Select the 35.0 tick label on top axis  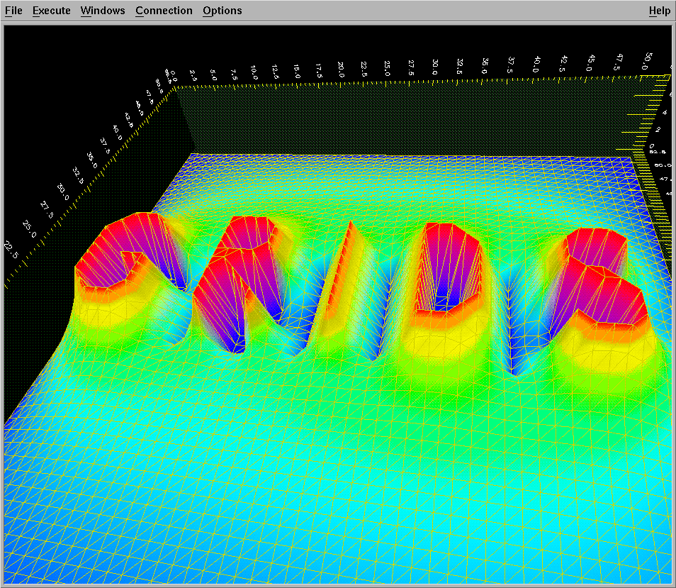(x=485, y=66)
